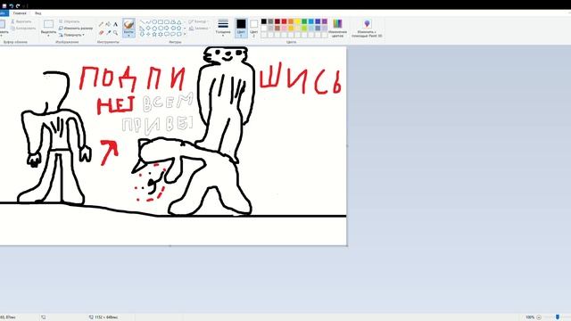Open the Brushes dropdown arrow
Image resolution: width=571 pixels, height=321 pixels.
click(128, 35)
